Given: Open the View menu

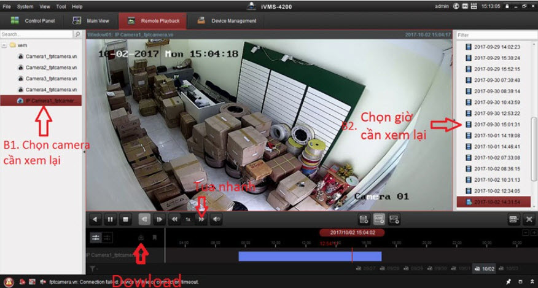Looking at the screenshot, I should (45, 7).
